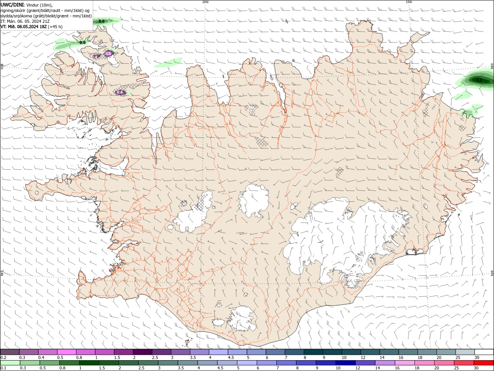The width and height of the screenshot is (494, 371).
Task: Click the pure red 30 rain legend swatch
Action: [x=484, y=363]
